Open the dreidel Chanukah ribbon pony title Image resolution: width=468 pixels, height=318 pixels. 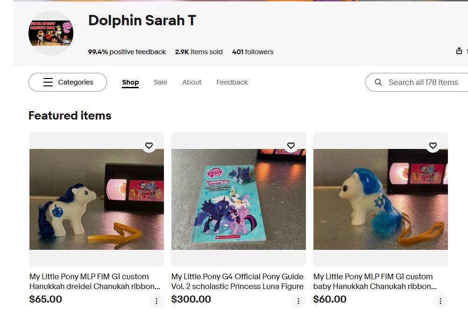(x=95, y=281)
